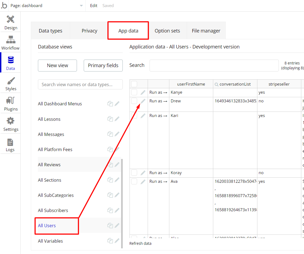Edit the All SubCategories view pencil
Screen dimensions: 304x254
click(117, 195)
